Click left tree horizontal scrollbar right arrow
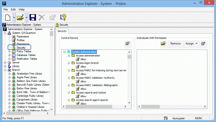The height and width of the screenshot is (122, 216). coord(48,113)
